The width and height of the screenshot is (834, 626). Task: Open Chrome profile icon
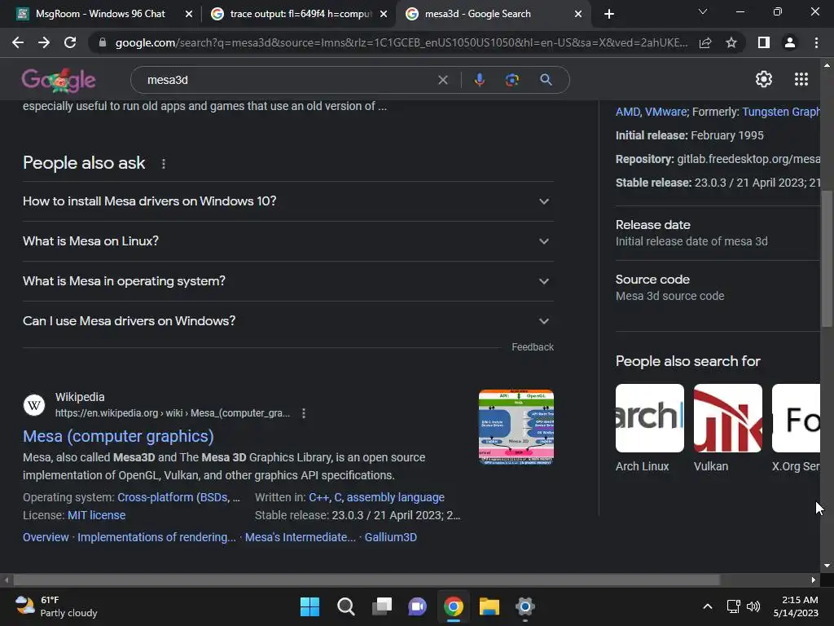pyautogui.click(x=790, y=42)
